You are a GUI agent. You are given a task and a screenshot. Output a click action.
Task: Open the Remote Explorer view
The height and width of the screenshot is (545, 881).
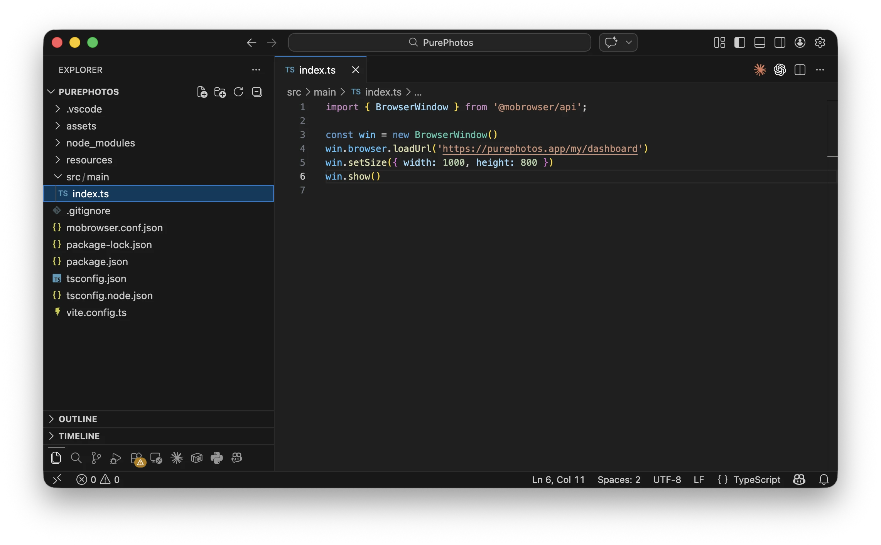coord(156,458)
